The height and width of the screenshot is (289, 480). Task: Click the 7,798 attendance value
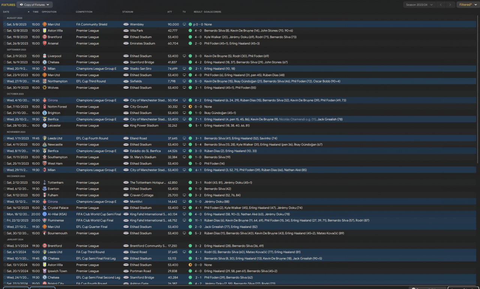click(x=172, y=81)
